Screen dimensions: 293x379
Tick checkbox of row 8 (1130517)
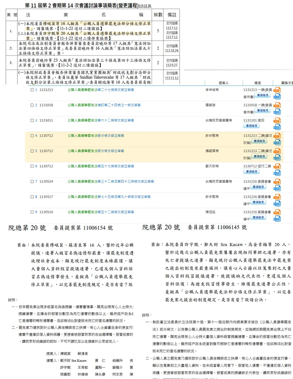(x=32, y=197)
